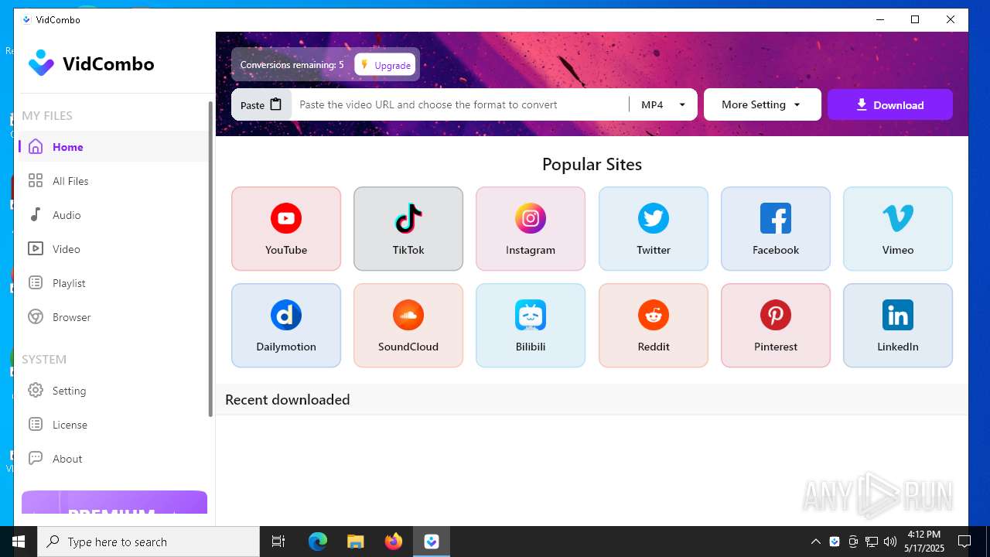Open the Dailymotion site tile

point(286,325)
